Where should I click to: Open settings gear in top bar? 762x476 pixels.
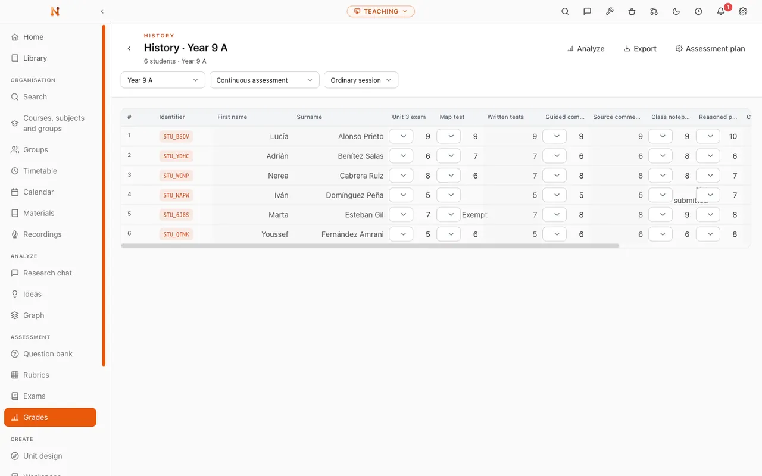[743, 11]
